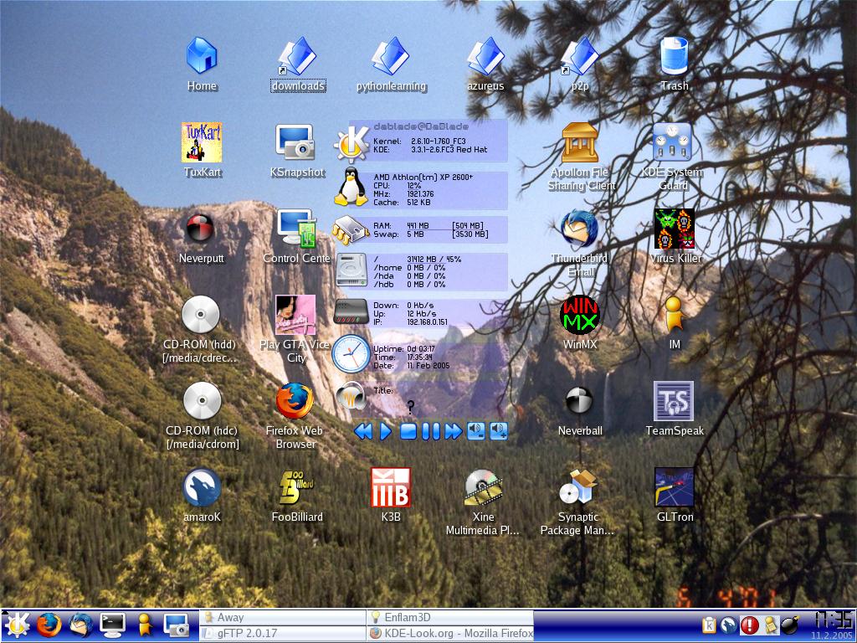Open instant messenger icon in panel

point(144,625)
